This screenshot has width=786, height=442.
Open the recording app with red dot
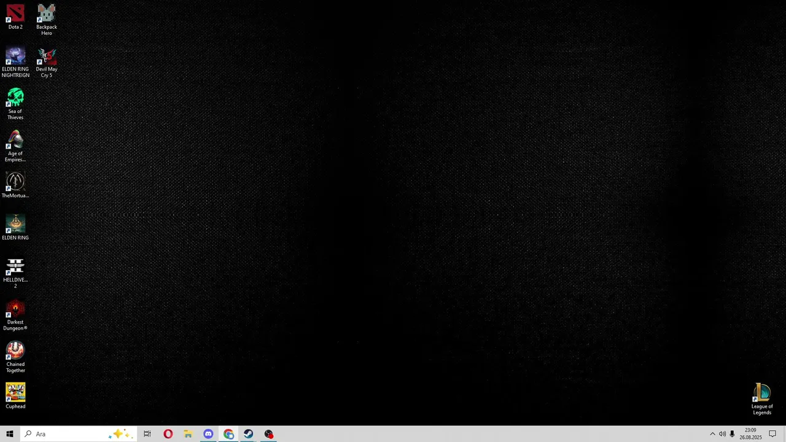269,434
